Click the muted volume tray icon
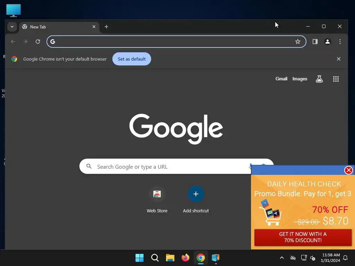 pyautogui.click(x=313, y=258)
